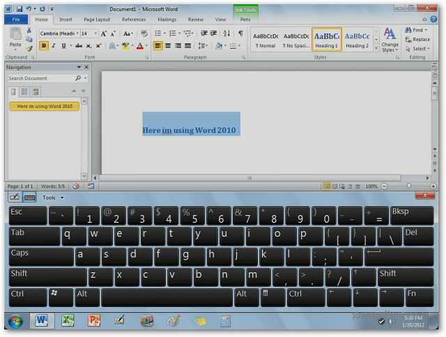The width and height of the screenshot is (446, 337).
Task: Apply the Normal style
Action: [266, 40]
